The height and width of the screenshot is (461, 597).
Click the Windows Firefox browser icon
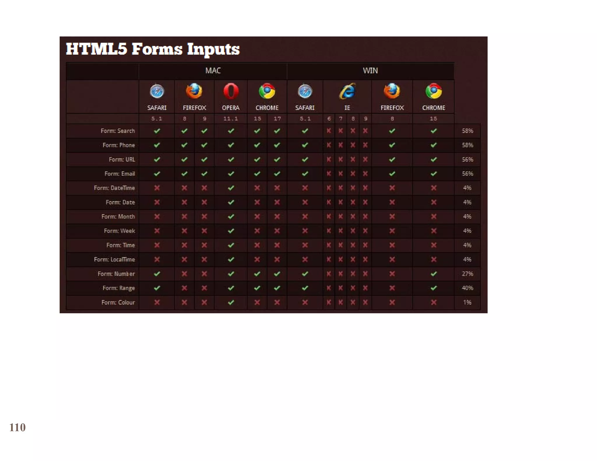click(392, 92)
